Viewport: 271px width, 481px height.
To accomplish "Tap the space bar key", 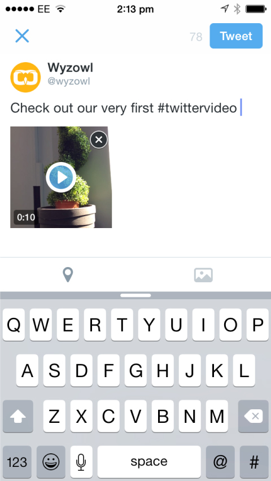I will [x=149, y=462].
